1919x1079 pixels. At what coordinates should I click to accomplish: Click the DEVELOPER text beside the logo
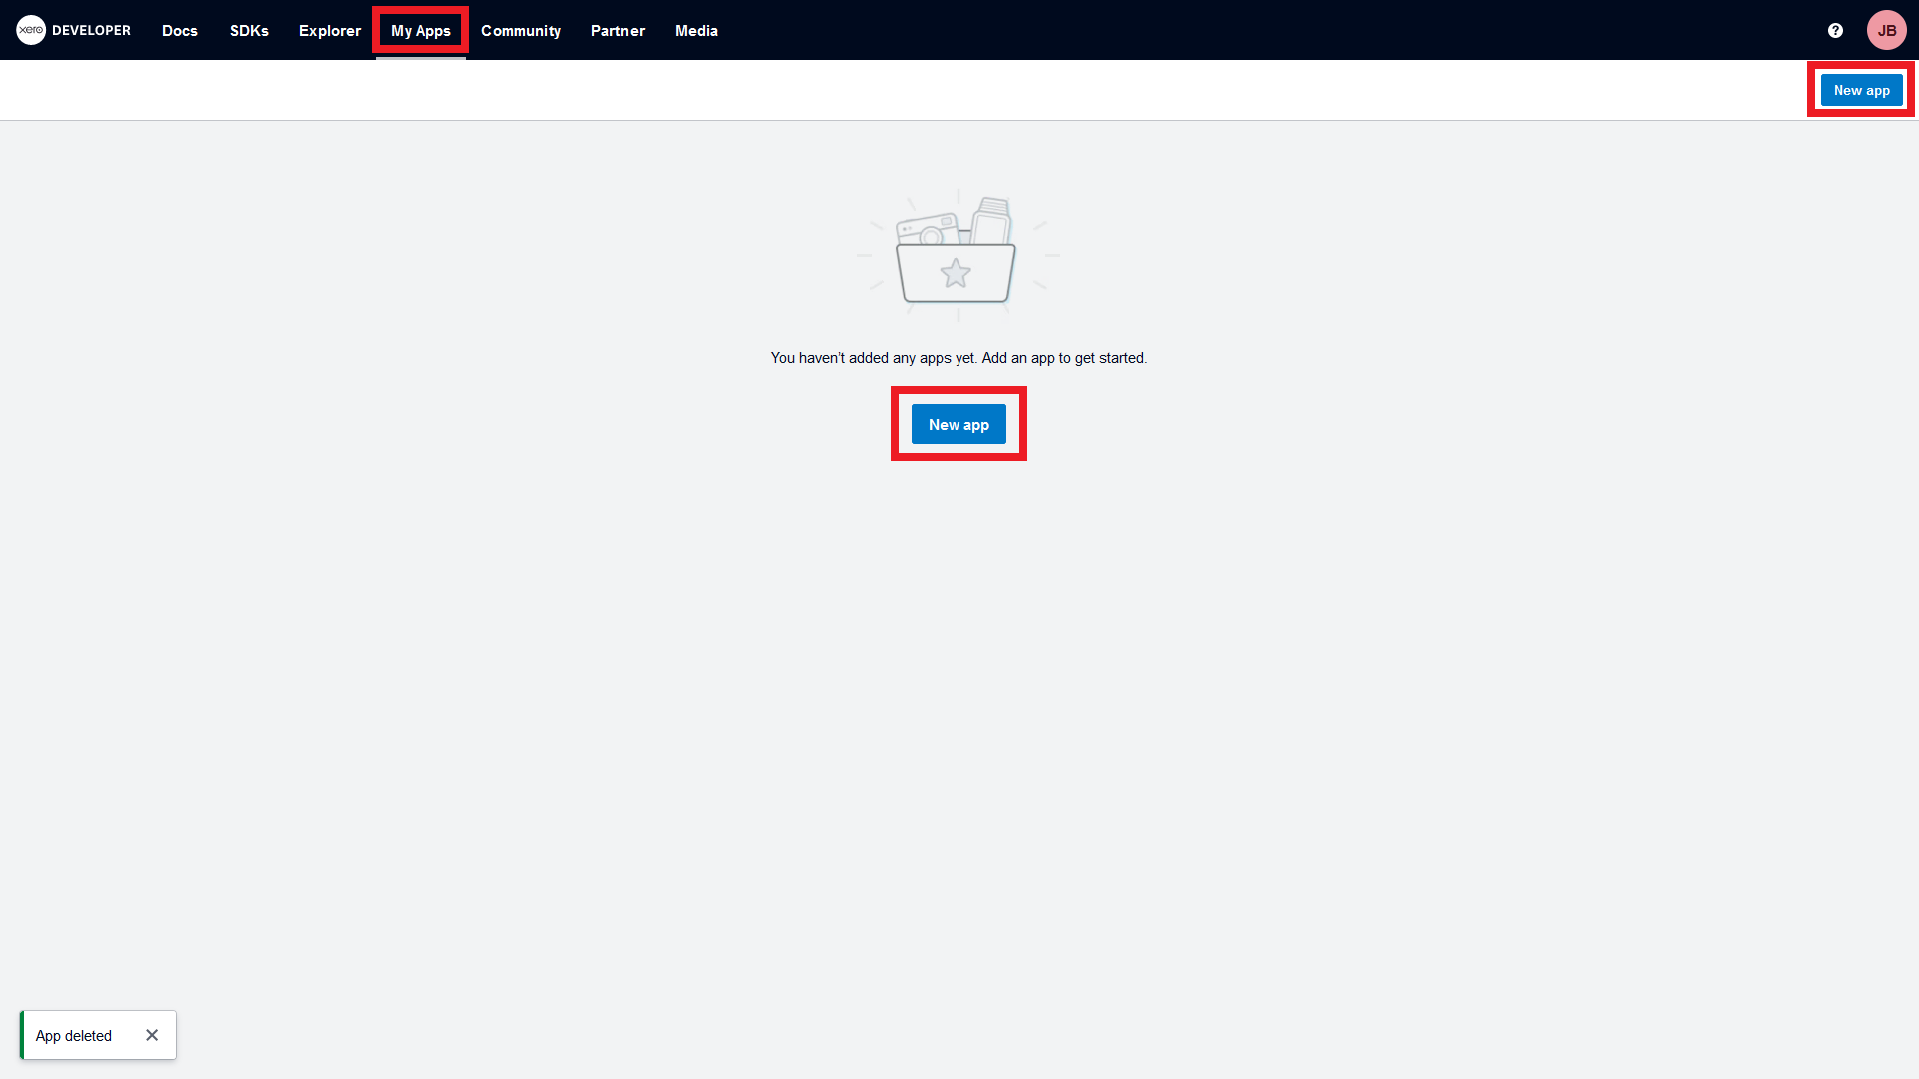[x=91, y=30]
